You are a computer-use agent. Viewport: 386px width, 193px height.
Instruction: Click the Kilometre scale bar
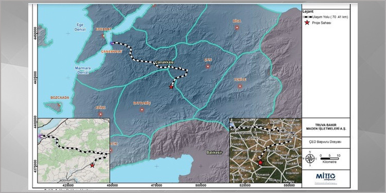coord(329,159)
